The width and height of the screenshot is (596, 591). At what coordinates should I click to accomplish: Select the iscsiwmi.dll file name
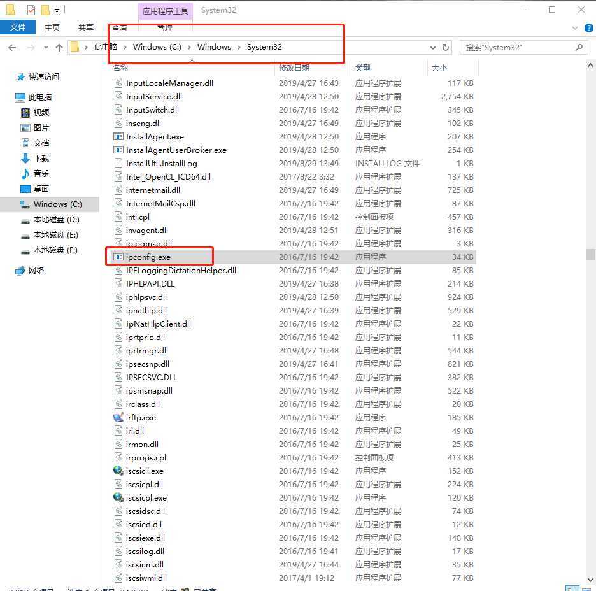pyautogui.click(x=146, y=578)
